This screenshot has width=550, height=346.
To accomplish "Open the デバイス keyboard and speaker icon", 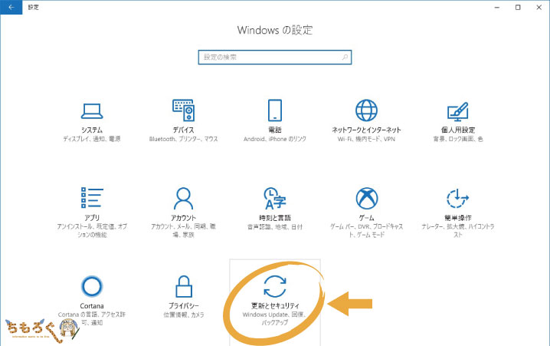I will (183, 110).
